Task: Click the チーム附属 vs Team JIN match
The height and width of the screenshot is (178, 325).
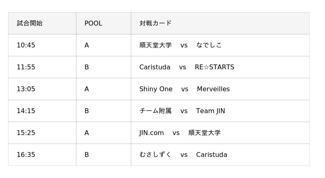Action: (x=182, y=111)
